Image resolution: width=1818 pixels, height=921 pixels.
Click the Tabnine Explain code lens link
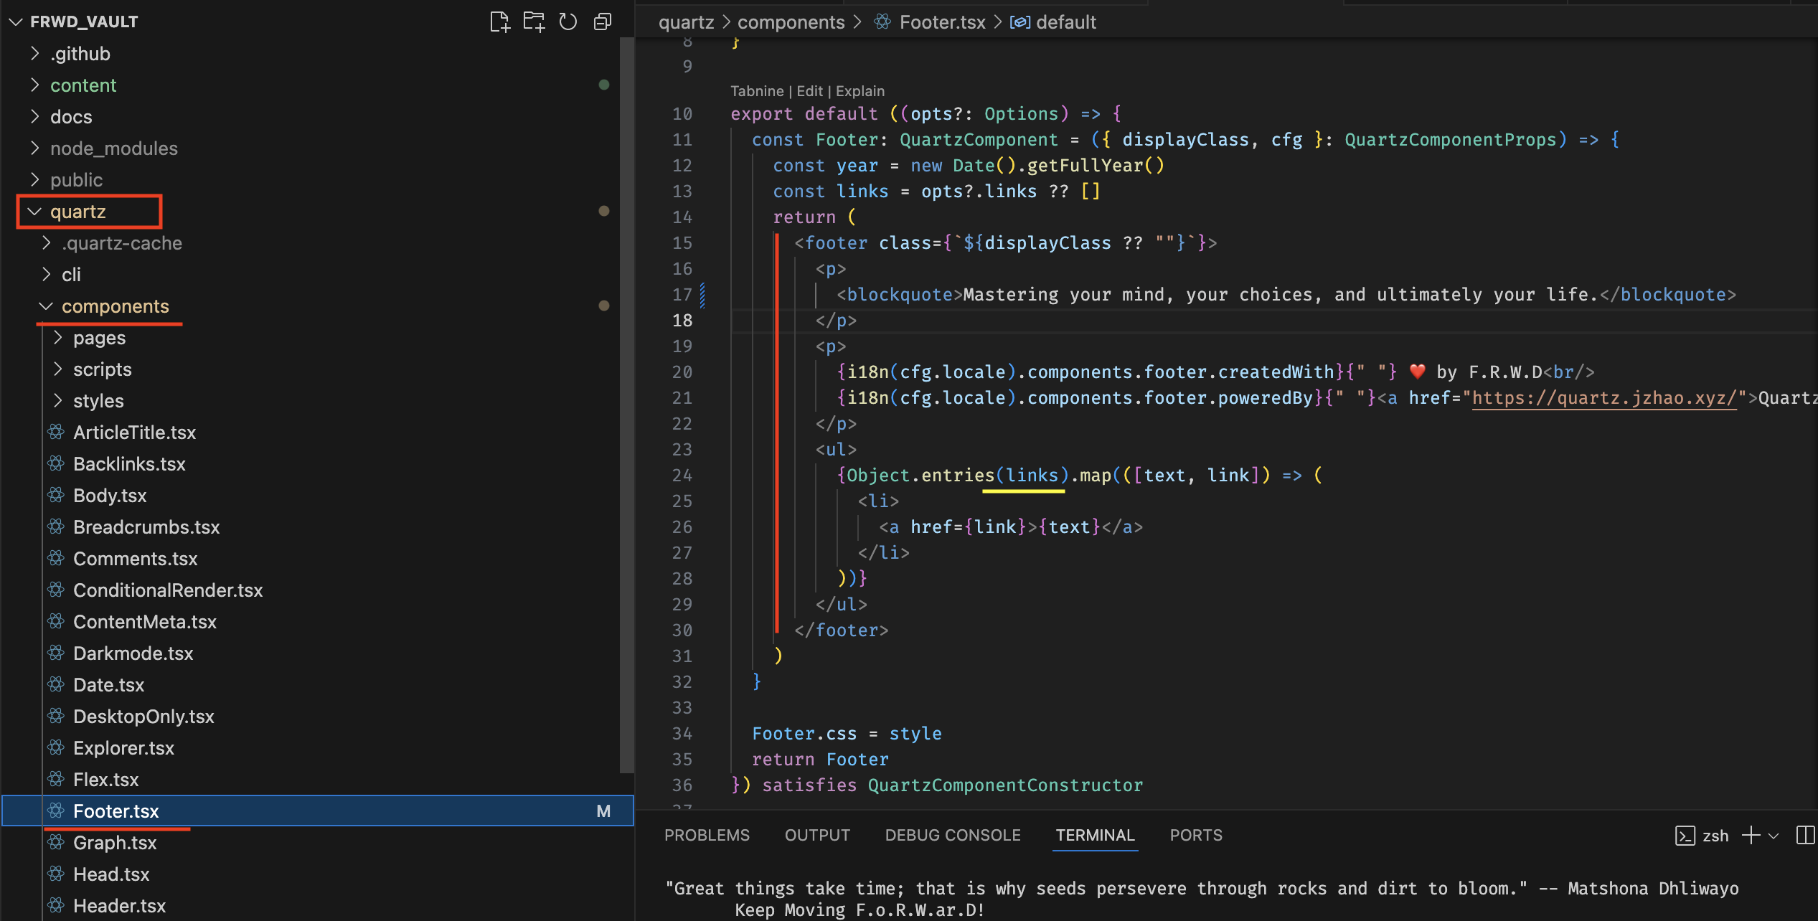pos(859,91)
